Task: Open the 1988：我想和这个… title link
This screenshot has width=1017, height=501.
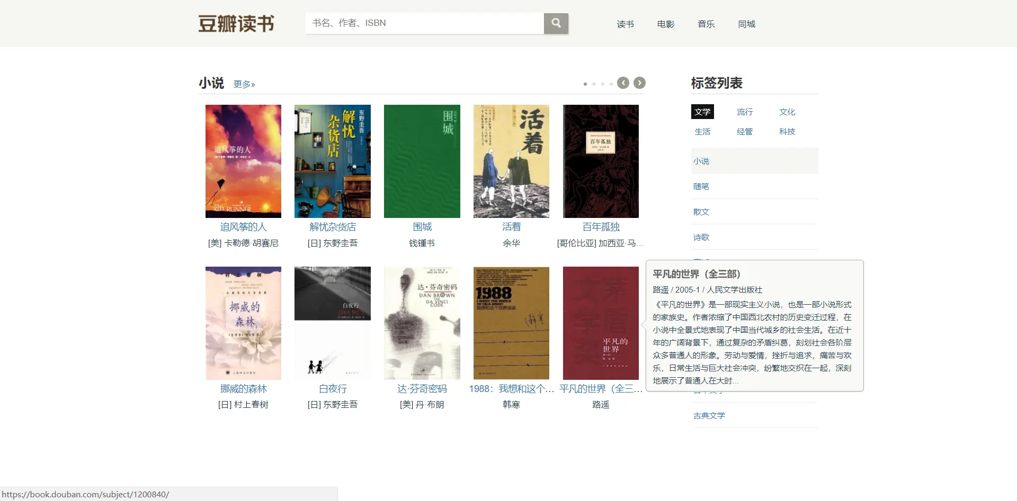Action: point(511,389)
